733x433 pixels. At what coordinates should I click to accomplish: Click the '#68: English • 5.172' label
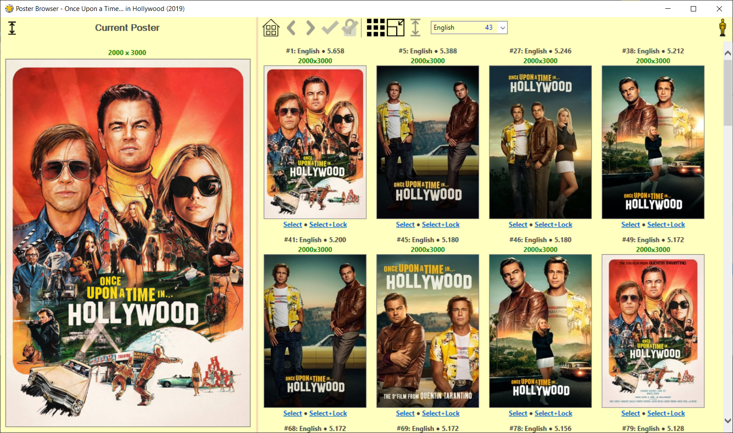click(x=315, y=429)
